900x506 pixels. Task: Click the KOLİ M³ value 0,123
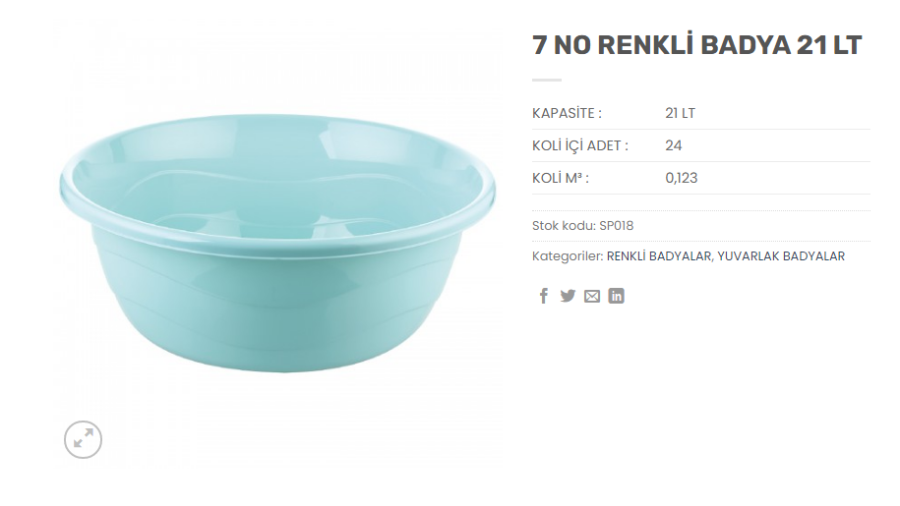point(682,178)
